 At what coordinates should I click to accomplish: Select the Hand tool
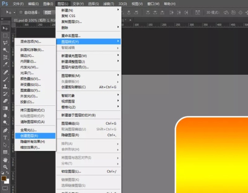click(5, 160)
